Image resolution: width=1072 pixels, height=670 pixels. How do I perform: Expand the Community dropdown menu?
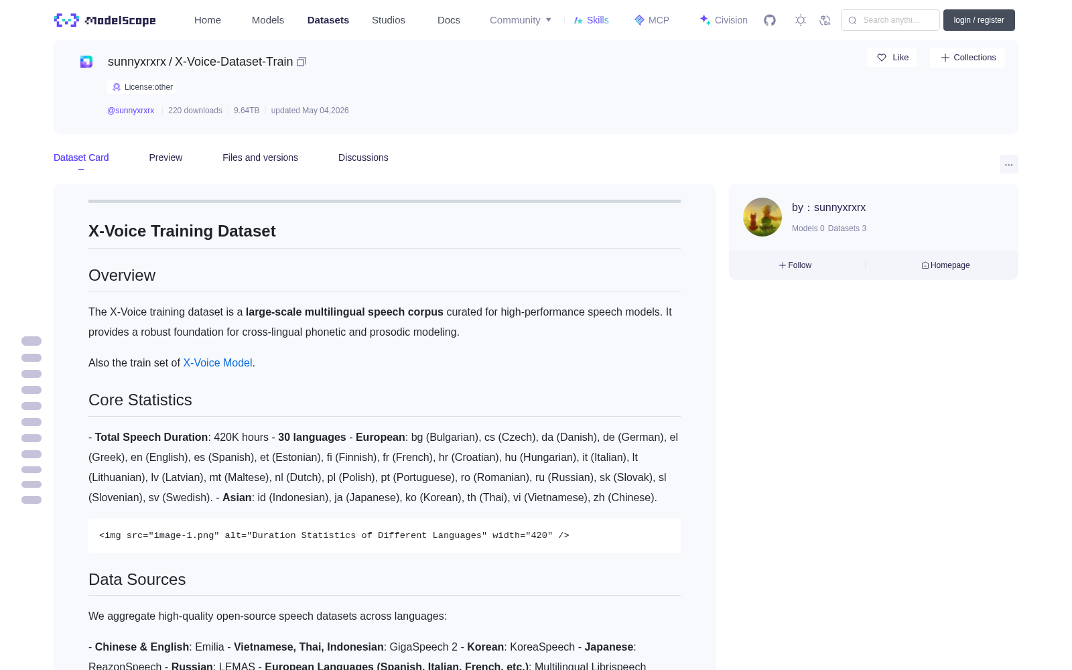[521, 20]
